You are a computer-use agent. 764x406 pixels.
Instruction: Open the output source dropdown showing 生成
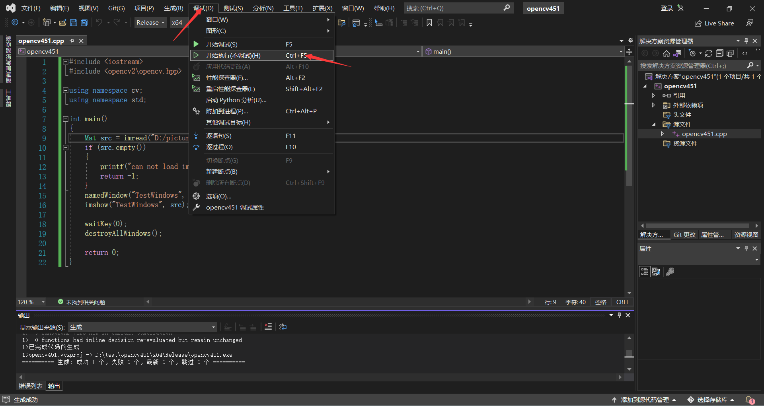click(142, 327)
